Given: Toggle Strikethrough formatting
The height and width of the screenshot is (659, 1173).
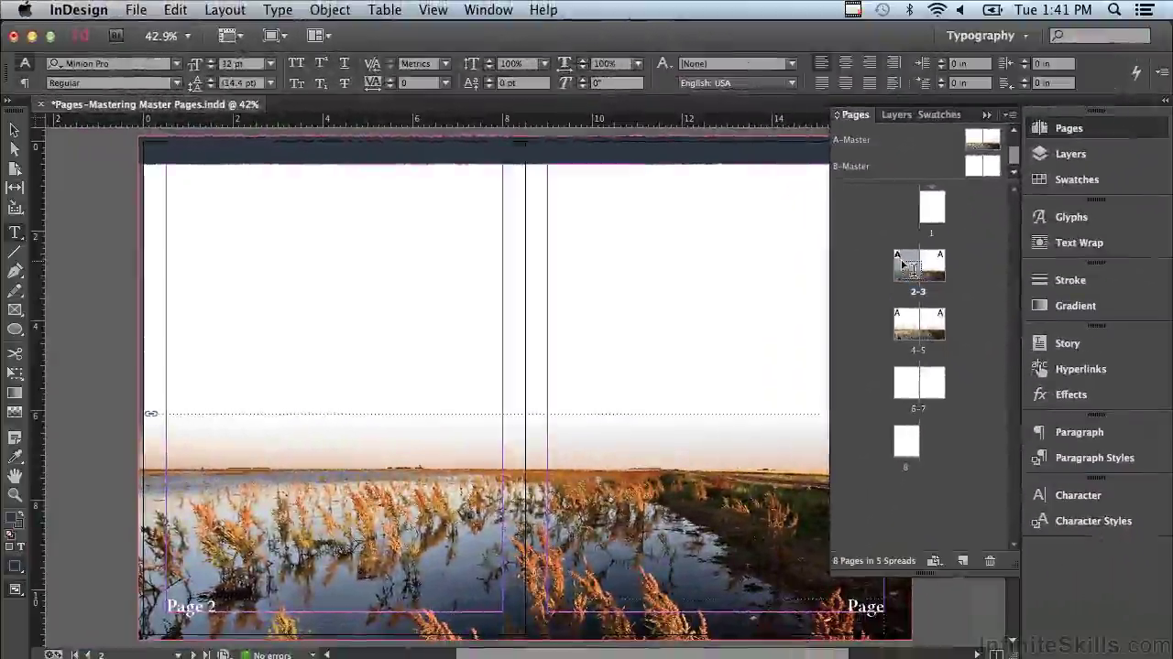Looking at the screenshot, I should tap(345, 83).
